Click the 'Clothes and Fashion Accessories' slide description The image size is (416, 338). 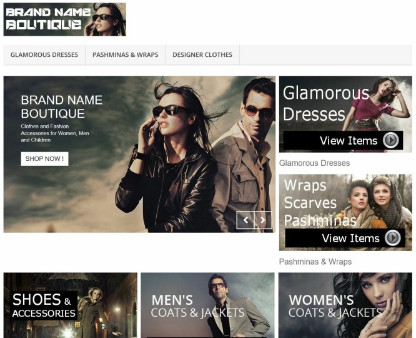pyautogui.click(x=55, y=133)
